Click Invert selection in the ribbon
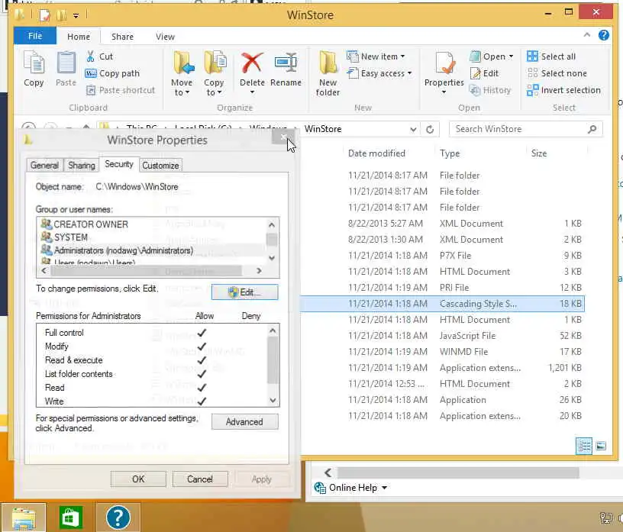Viewport: 623px width, 532px height. (x=563, y=90)
